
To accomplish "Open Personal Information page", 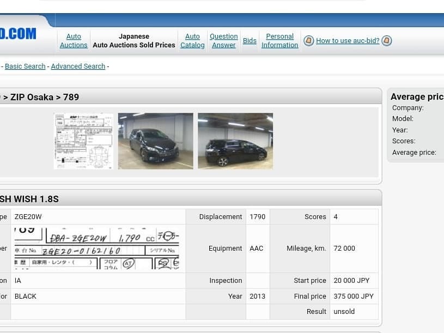I will click(280, 40).
